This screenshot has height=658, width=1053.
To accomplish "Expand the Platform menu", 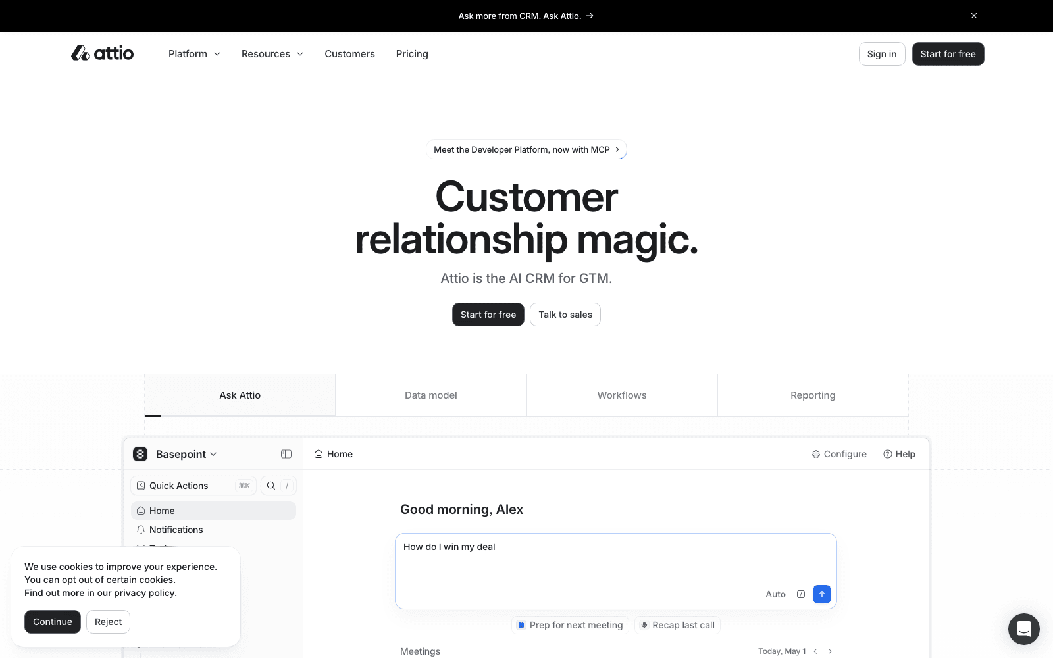I will [x=194, y=54].
